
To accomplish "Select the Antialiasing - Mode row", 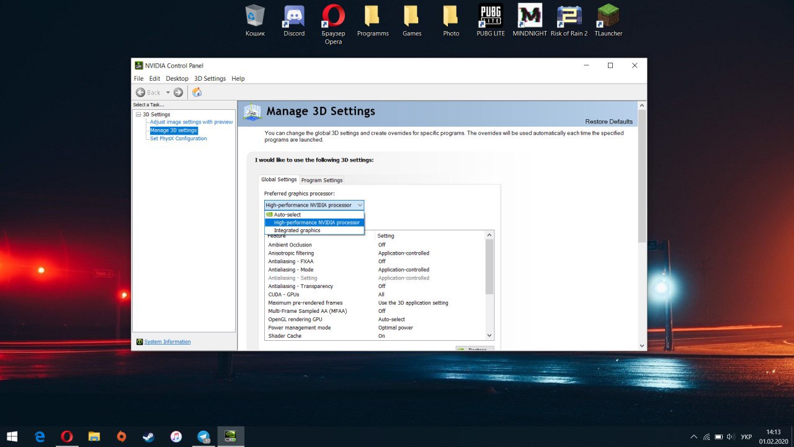I will tap(375, 269).
